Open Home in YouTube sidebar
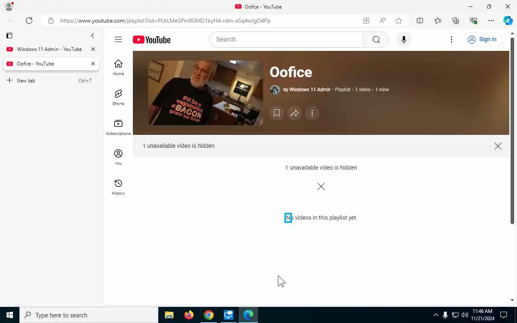 click(118, 67)
